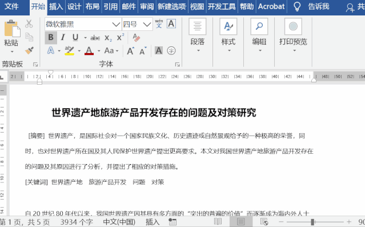Viewport: 365px width, 227px height.
Task: Expand underline style dropdown arrow
Action: pyautogui.click(x=86, y=38)
